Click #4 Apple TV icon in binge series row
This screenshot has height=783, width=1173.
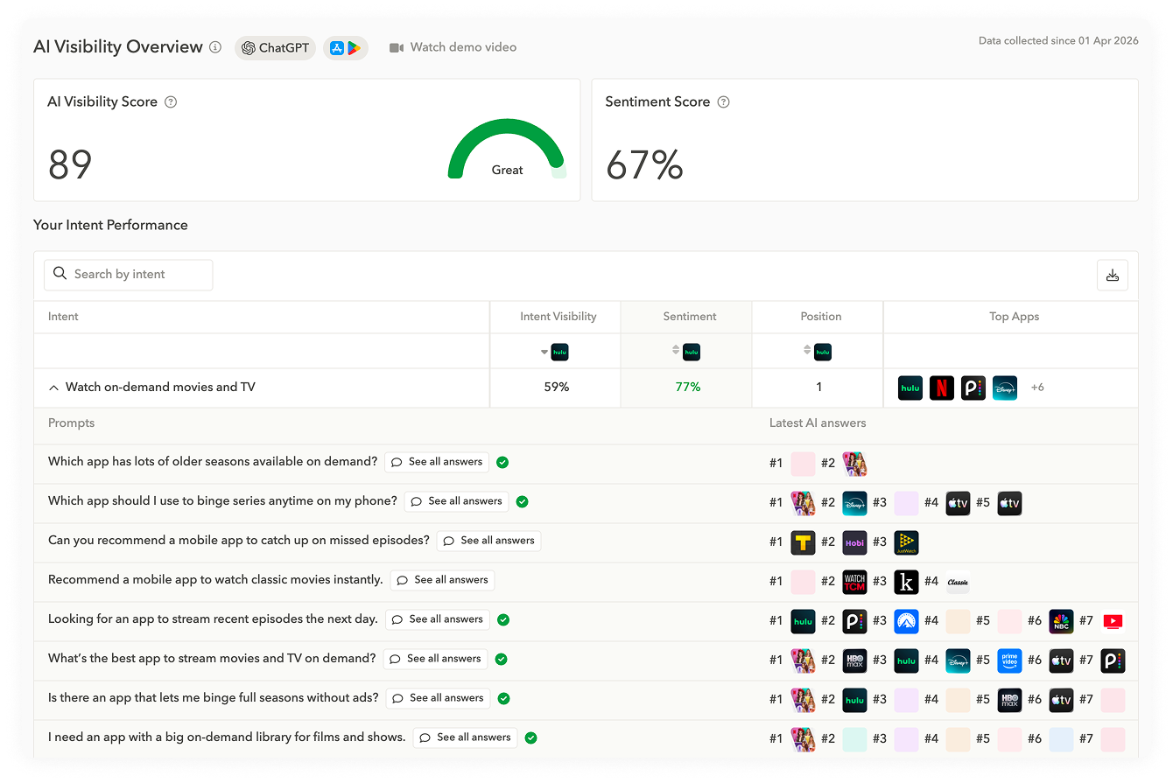point(958,503)
